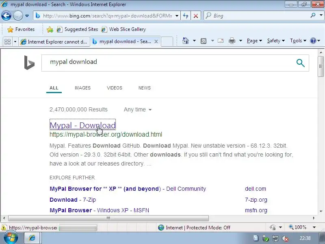This screenshot has height=244, width=325.
Task: Click the status bar privacy lock icon
Action: tap(273, 227)
